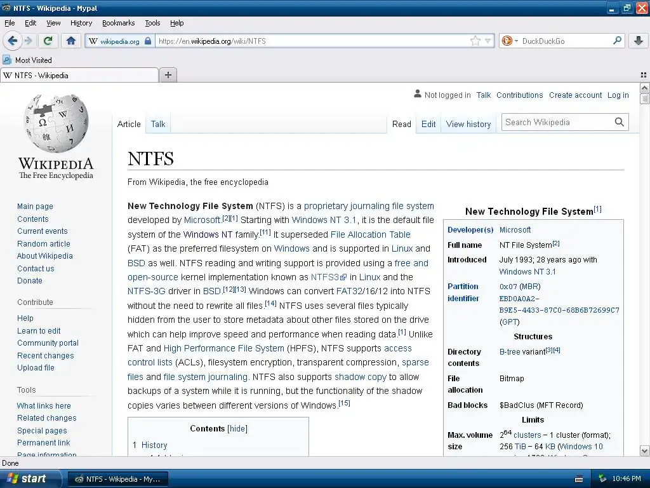Open the History entry in Contents box
Viewport: 650px width, 488px height.
154,445
